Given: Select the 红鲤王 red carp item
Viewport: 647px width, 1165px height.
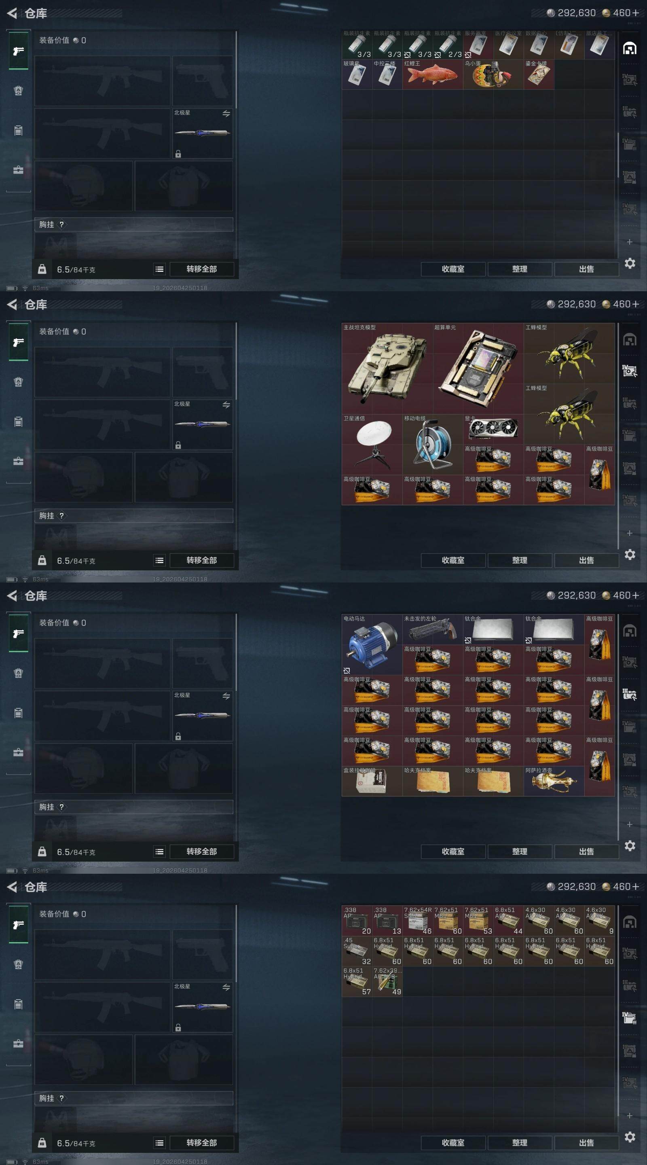Looking at the screenshot, I should click(x=433, y=74).
